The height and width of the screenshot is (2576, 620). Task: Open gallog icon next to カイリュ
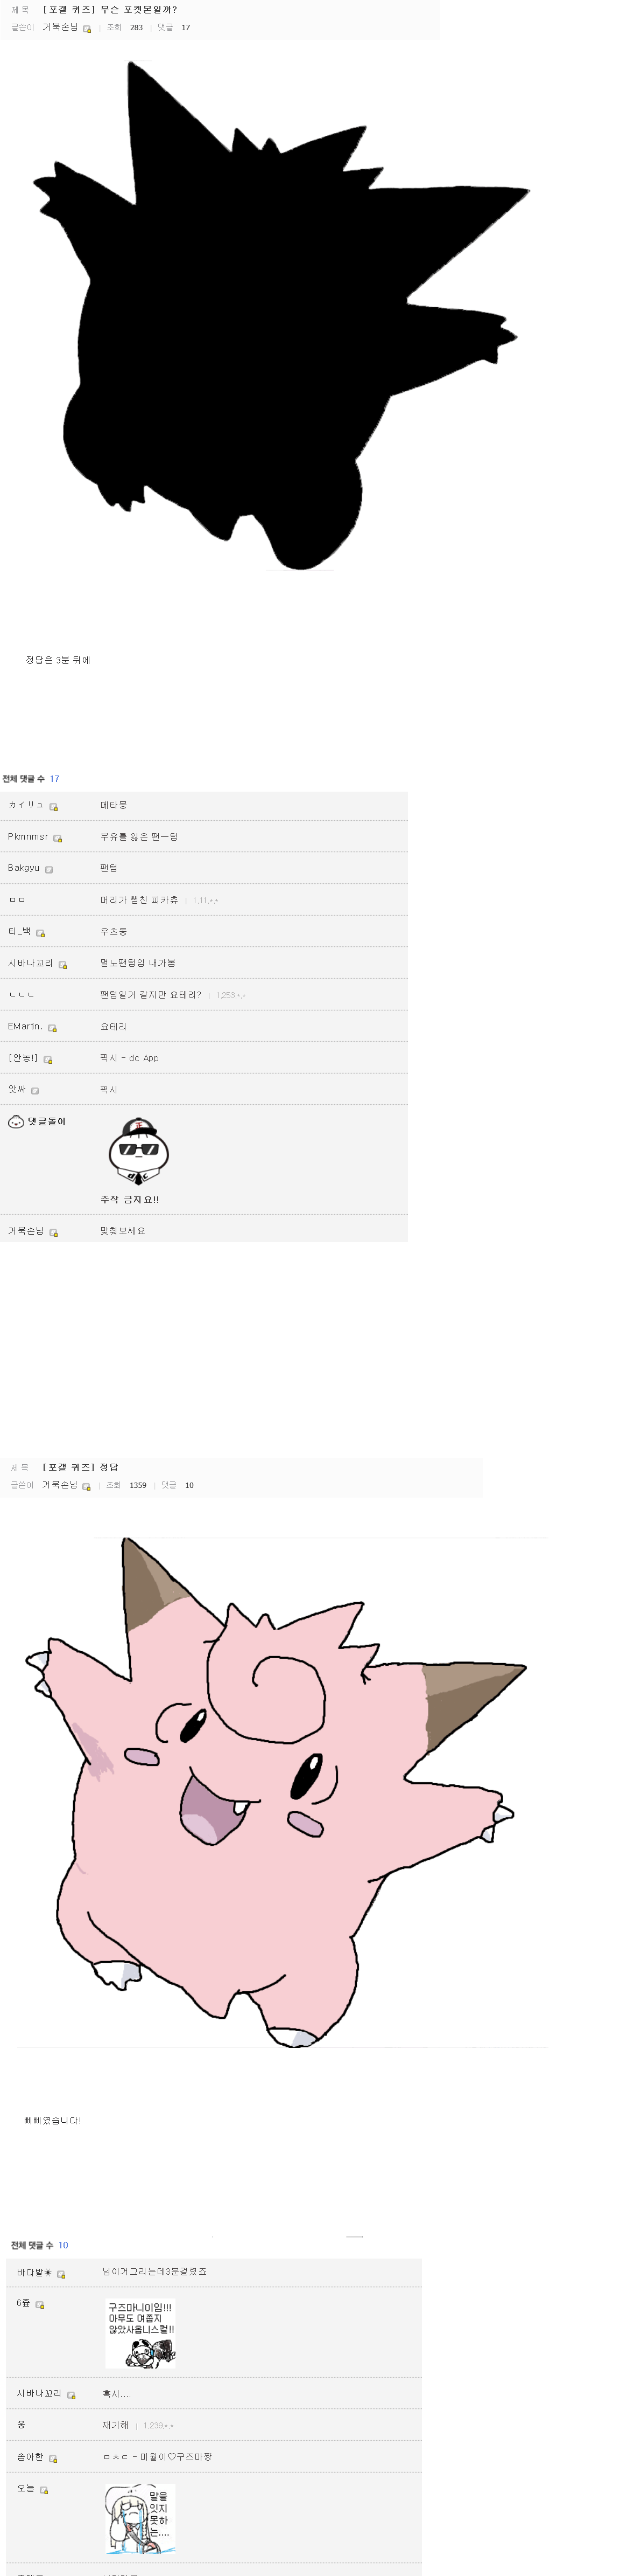tap(54, 807)
